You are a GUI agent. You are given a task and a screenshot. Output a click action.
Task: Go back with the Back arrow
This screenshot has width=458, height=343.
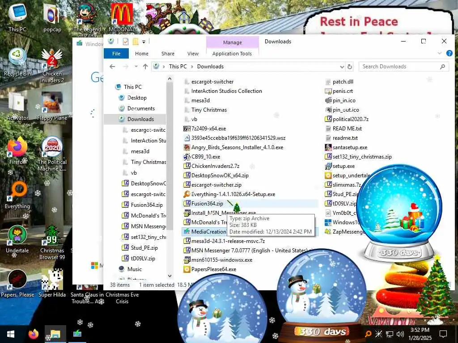[x=112, y=67]
